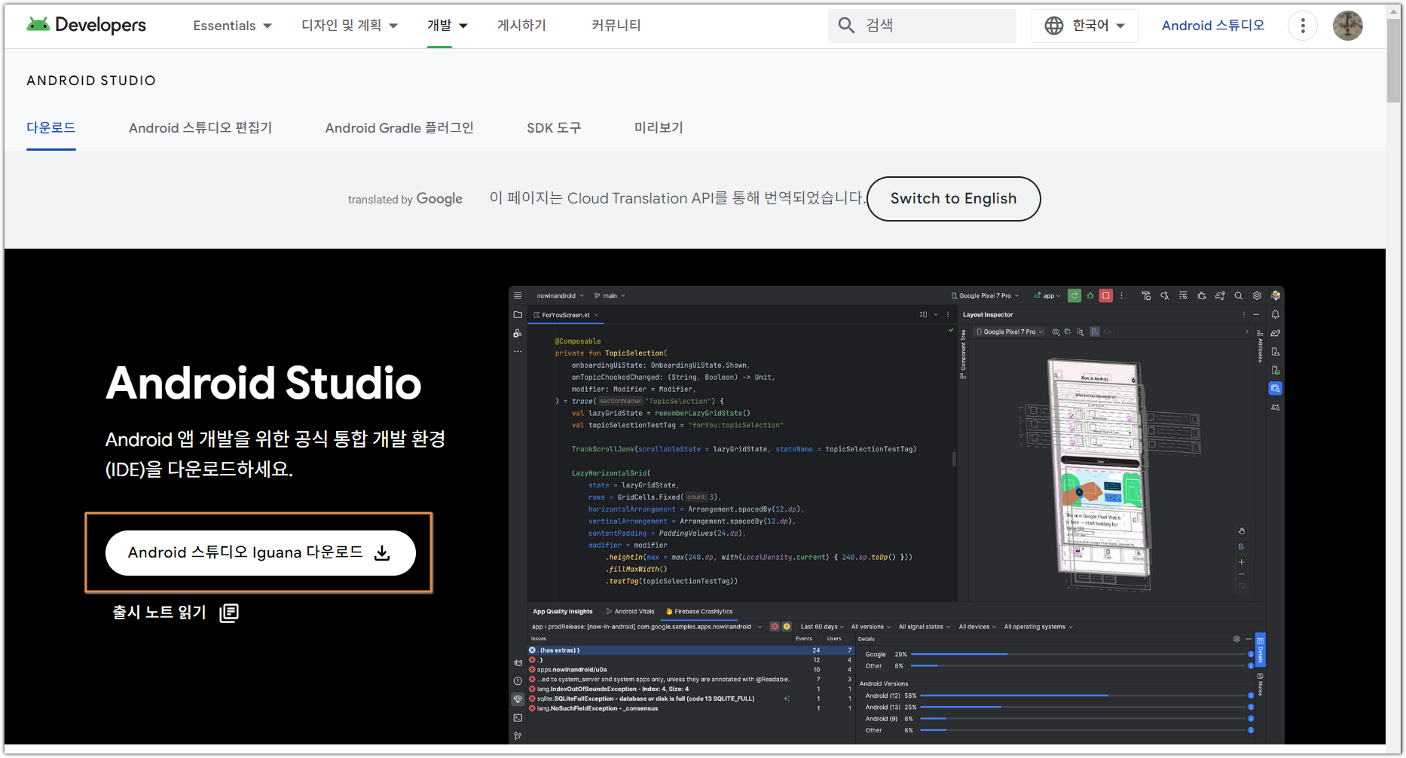Open the 커뮤니티 page
This screenshot has height=758, width=1406.
point(616,26)
